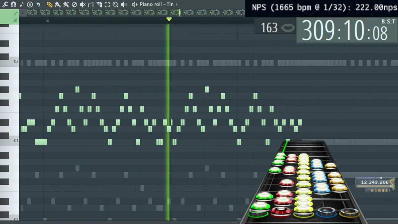The width and height of the screenshot is (398, 224).
Task: Click the stamp note icon
Action: coord(21,4)
